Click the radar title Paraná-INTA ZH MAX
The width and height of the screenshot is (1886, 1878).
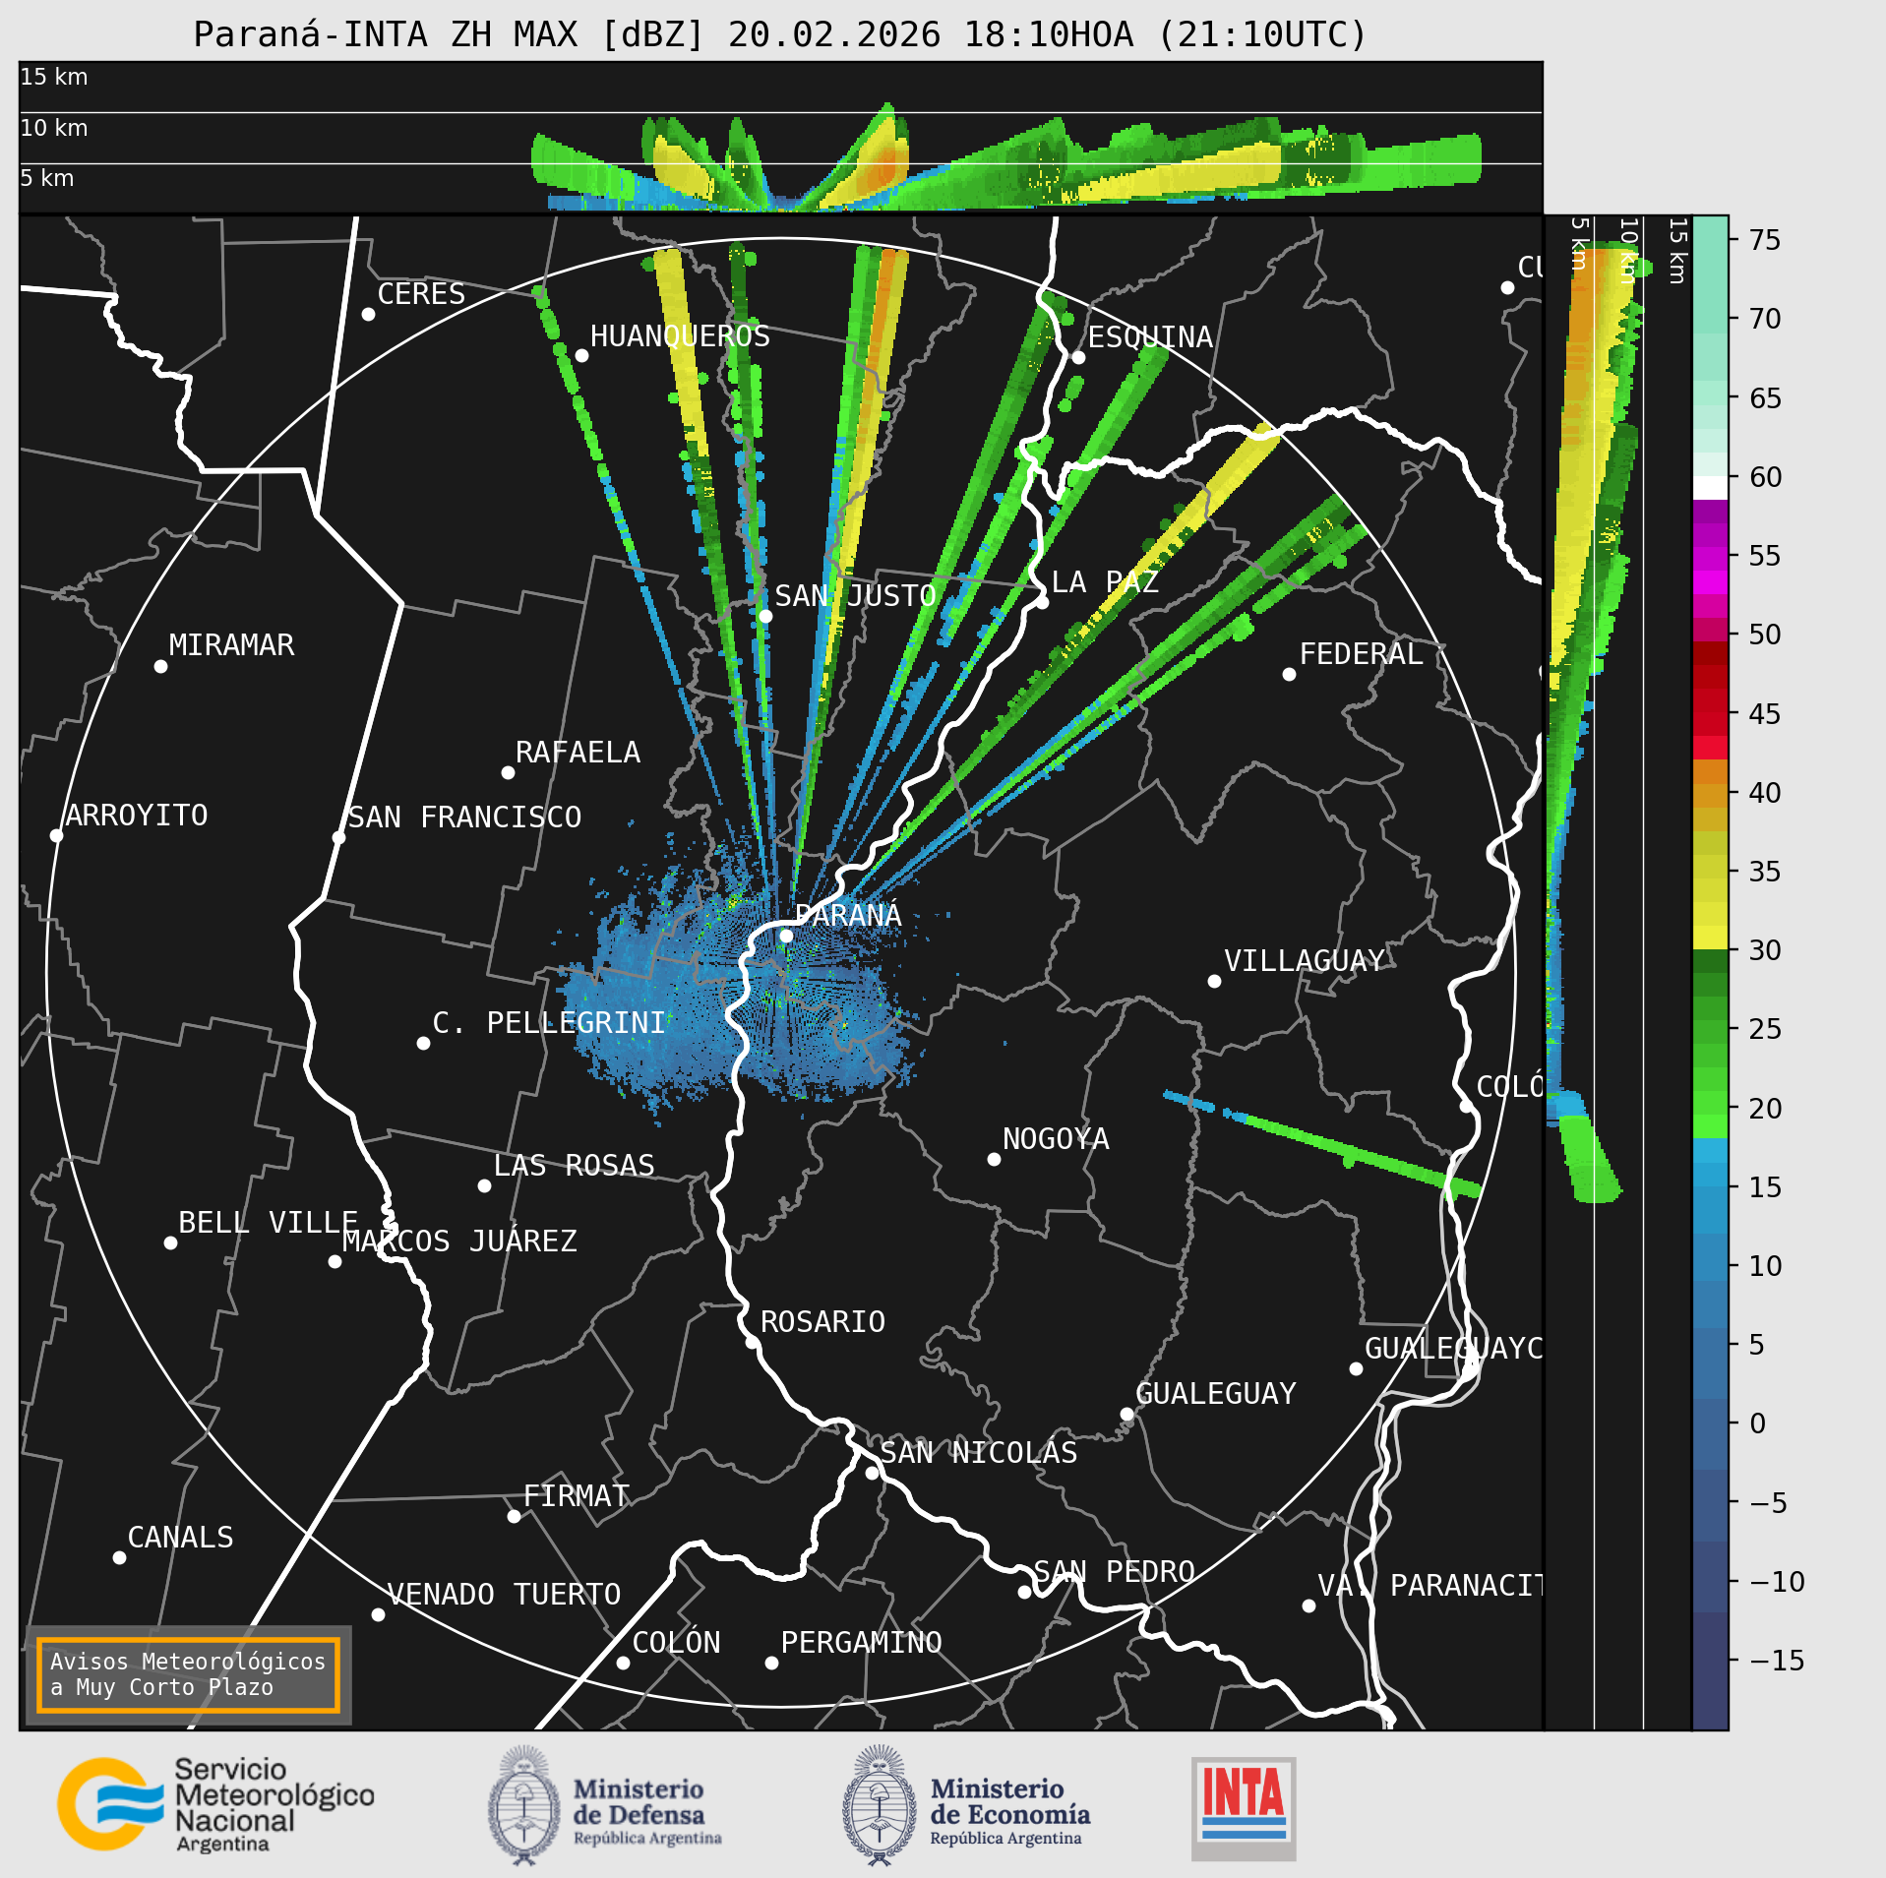(x=780, y=34)
